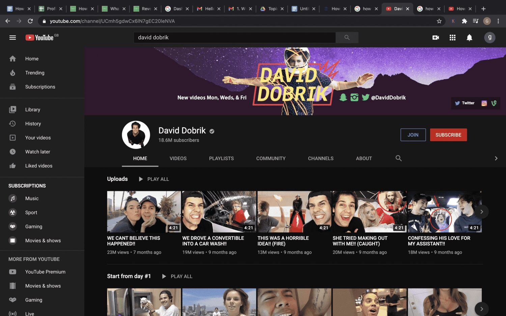506x316 pixels.
Task: Go back with browser back arrow
Action: tap(7, 21)
